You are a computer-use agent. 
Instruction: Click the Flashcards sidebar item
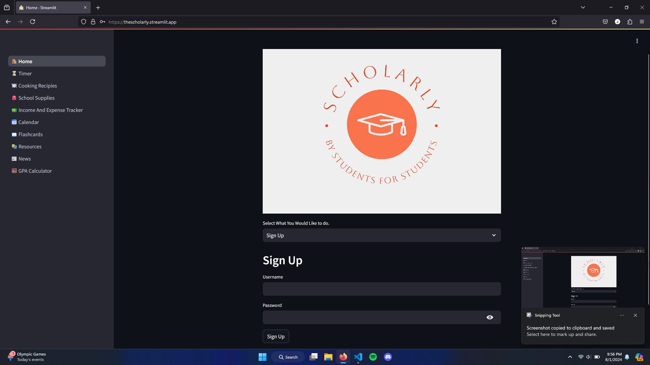click(30, 135)
